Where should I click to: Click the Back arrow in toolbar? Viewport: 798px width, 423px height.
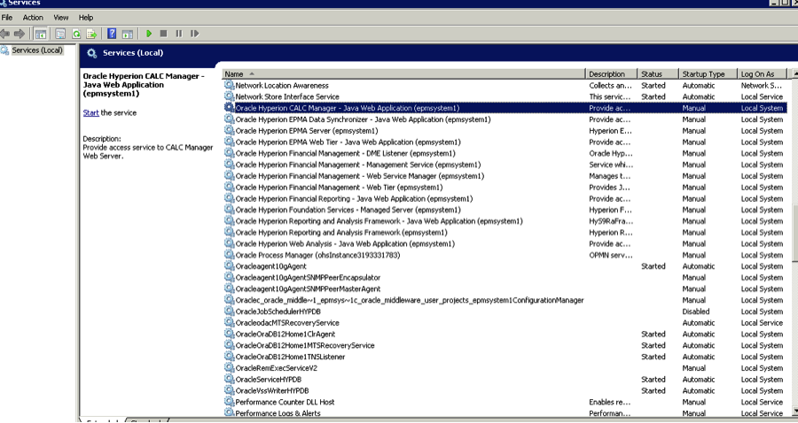(x=5, y=34)
